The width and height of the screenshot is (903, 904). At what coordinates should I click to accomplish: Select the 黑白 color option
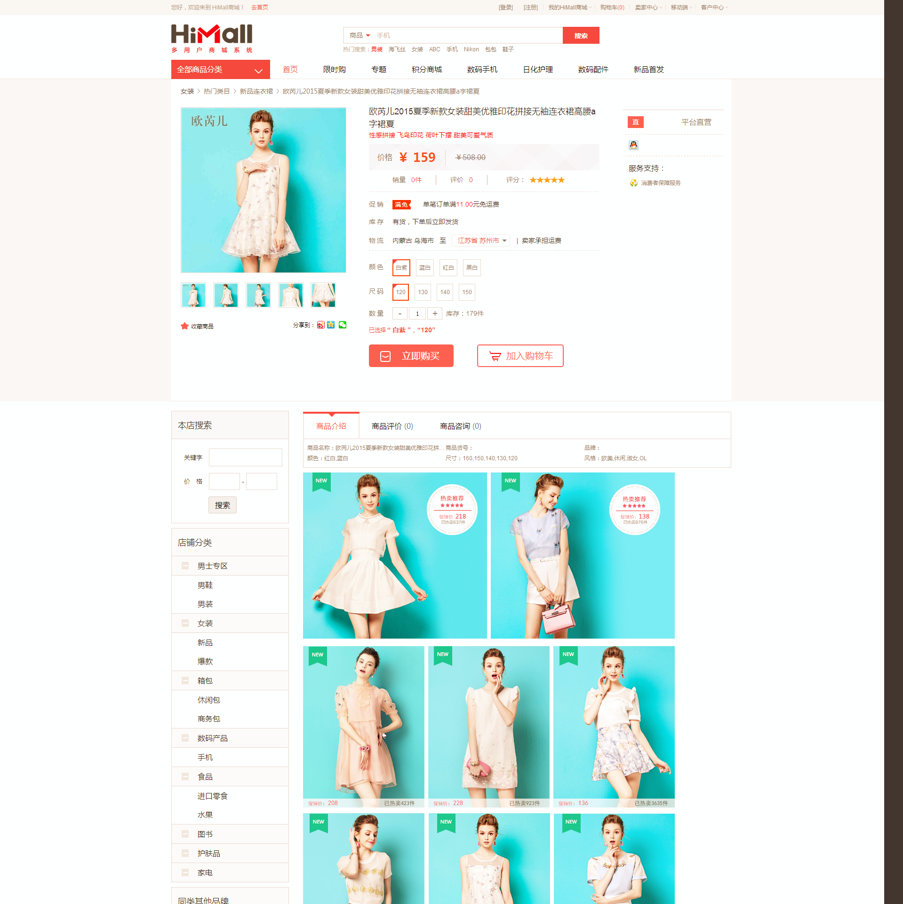tap(471, 268)
